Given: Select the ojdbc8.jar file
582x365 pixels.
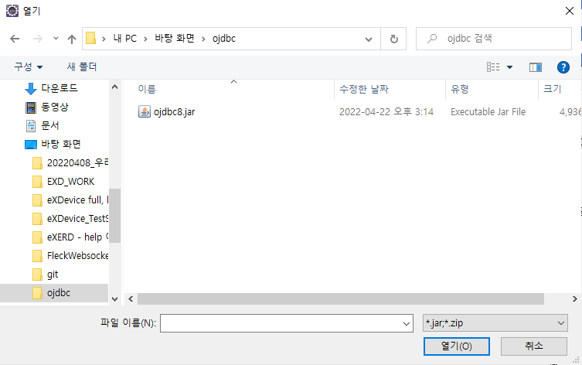Looking at the screenshot, I should tap(174, 112).
